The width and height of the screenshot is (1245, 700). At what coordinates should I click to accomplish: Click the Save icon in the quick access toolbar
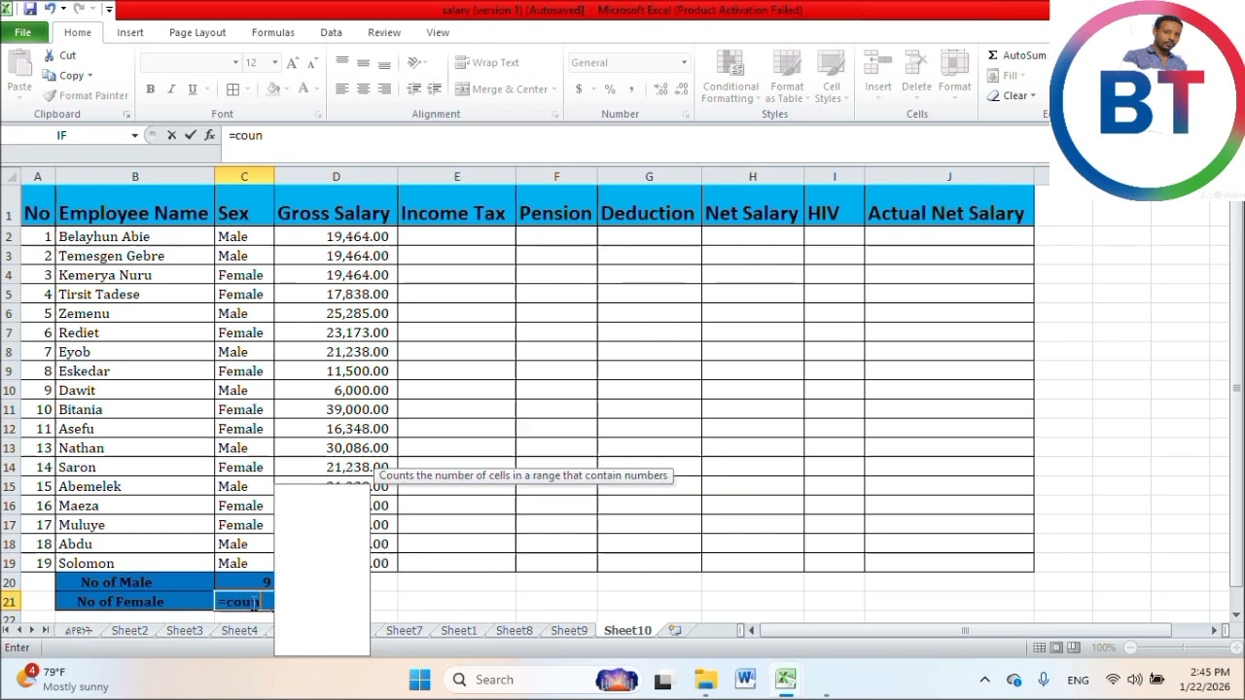pyautogui.click(x=30, y=9)
